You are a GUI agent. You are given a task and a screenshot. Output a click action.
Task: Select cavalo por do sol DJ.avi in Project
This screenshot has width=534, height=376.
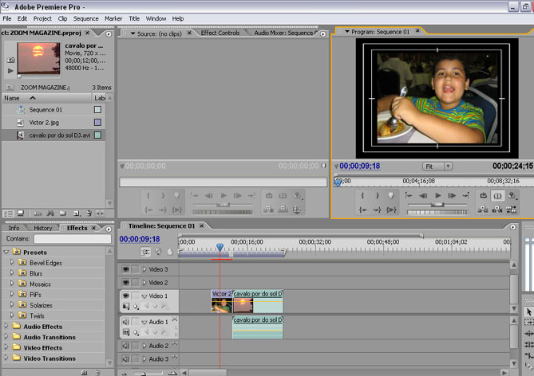click(x=56, y=135)
